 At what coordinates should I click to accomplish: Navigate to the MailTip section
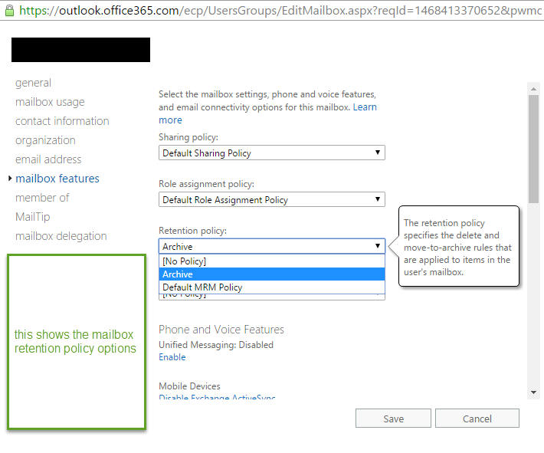32,217
